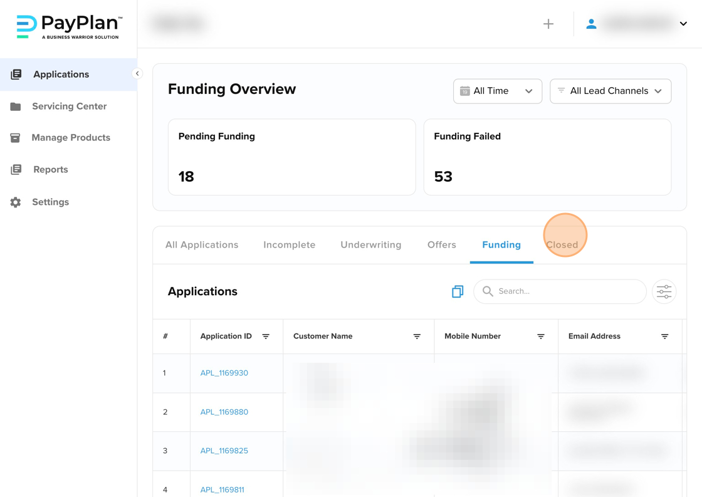Switch to Closed tab

[562, 245]
